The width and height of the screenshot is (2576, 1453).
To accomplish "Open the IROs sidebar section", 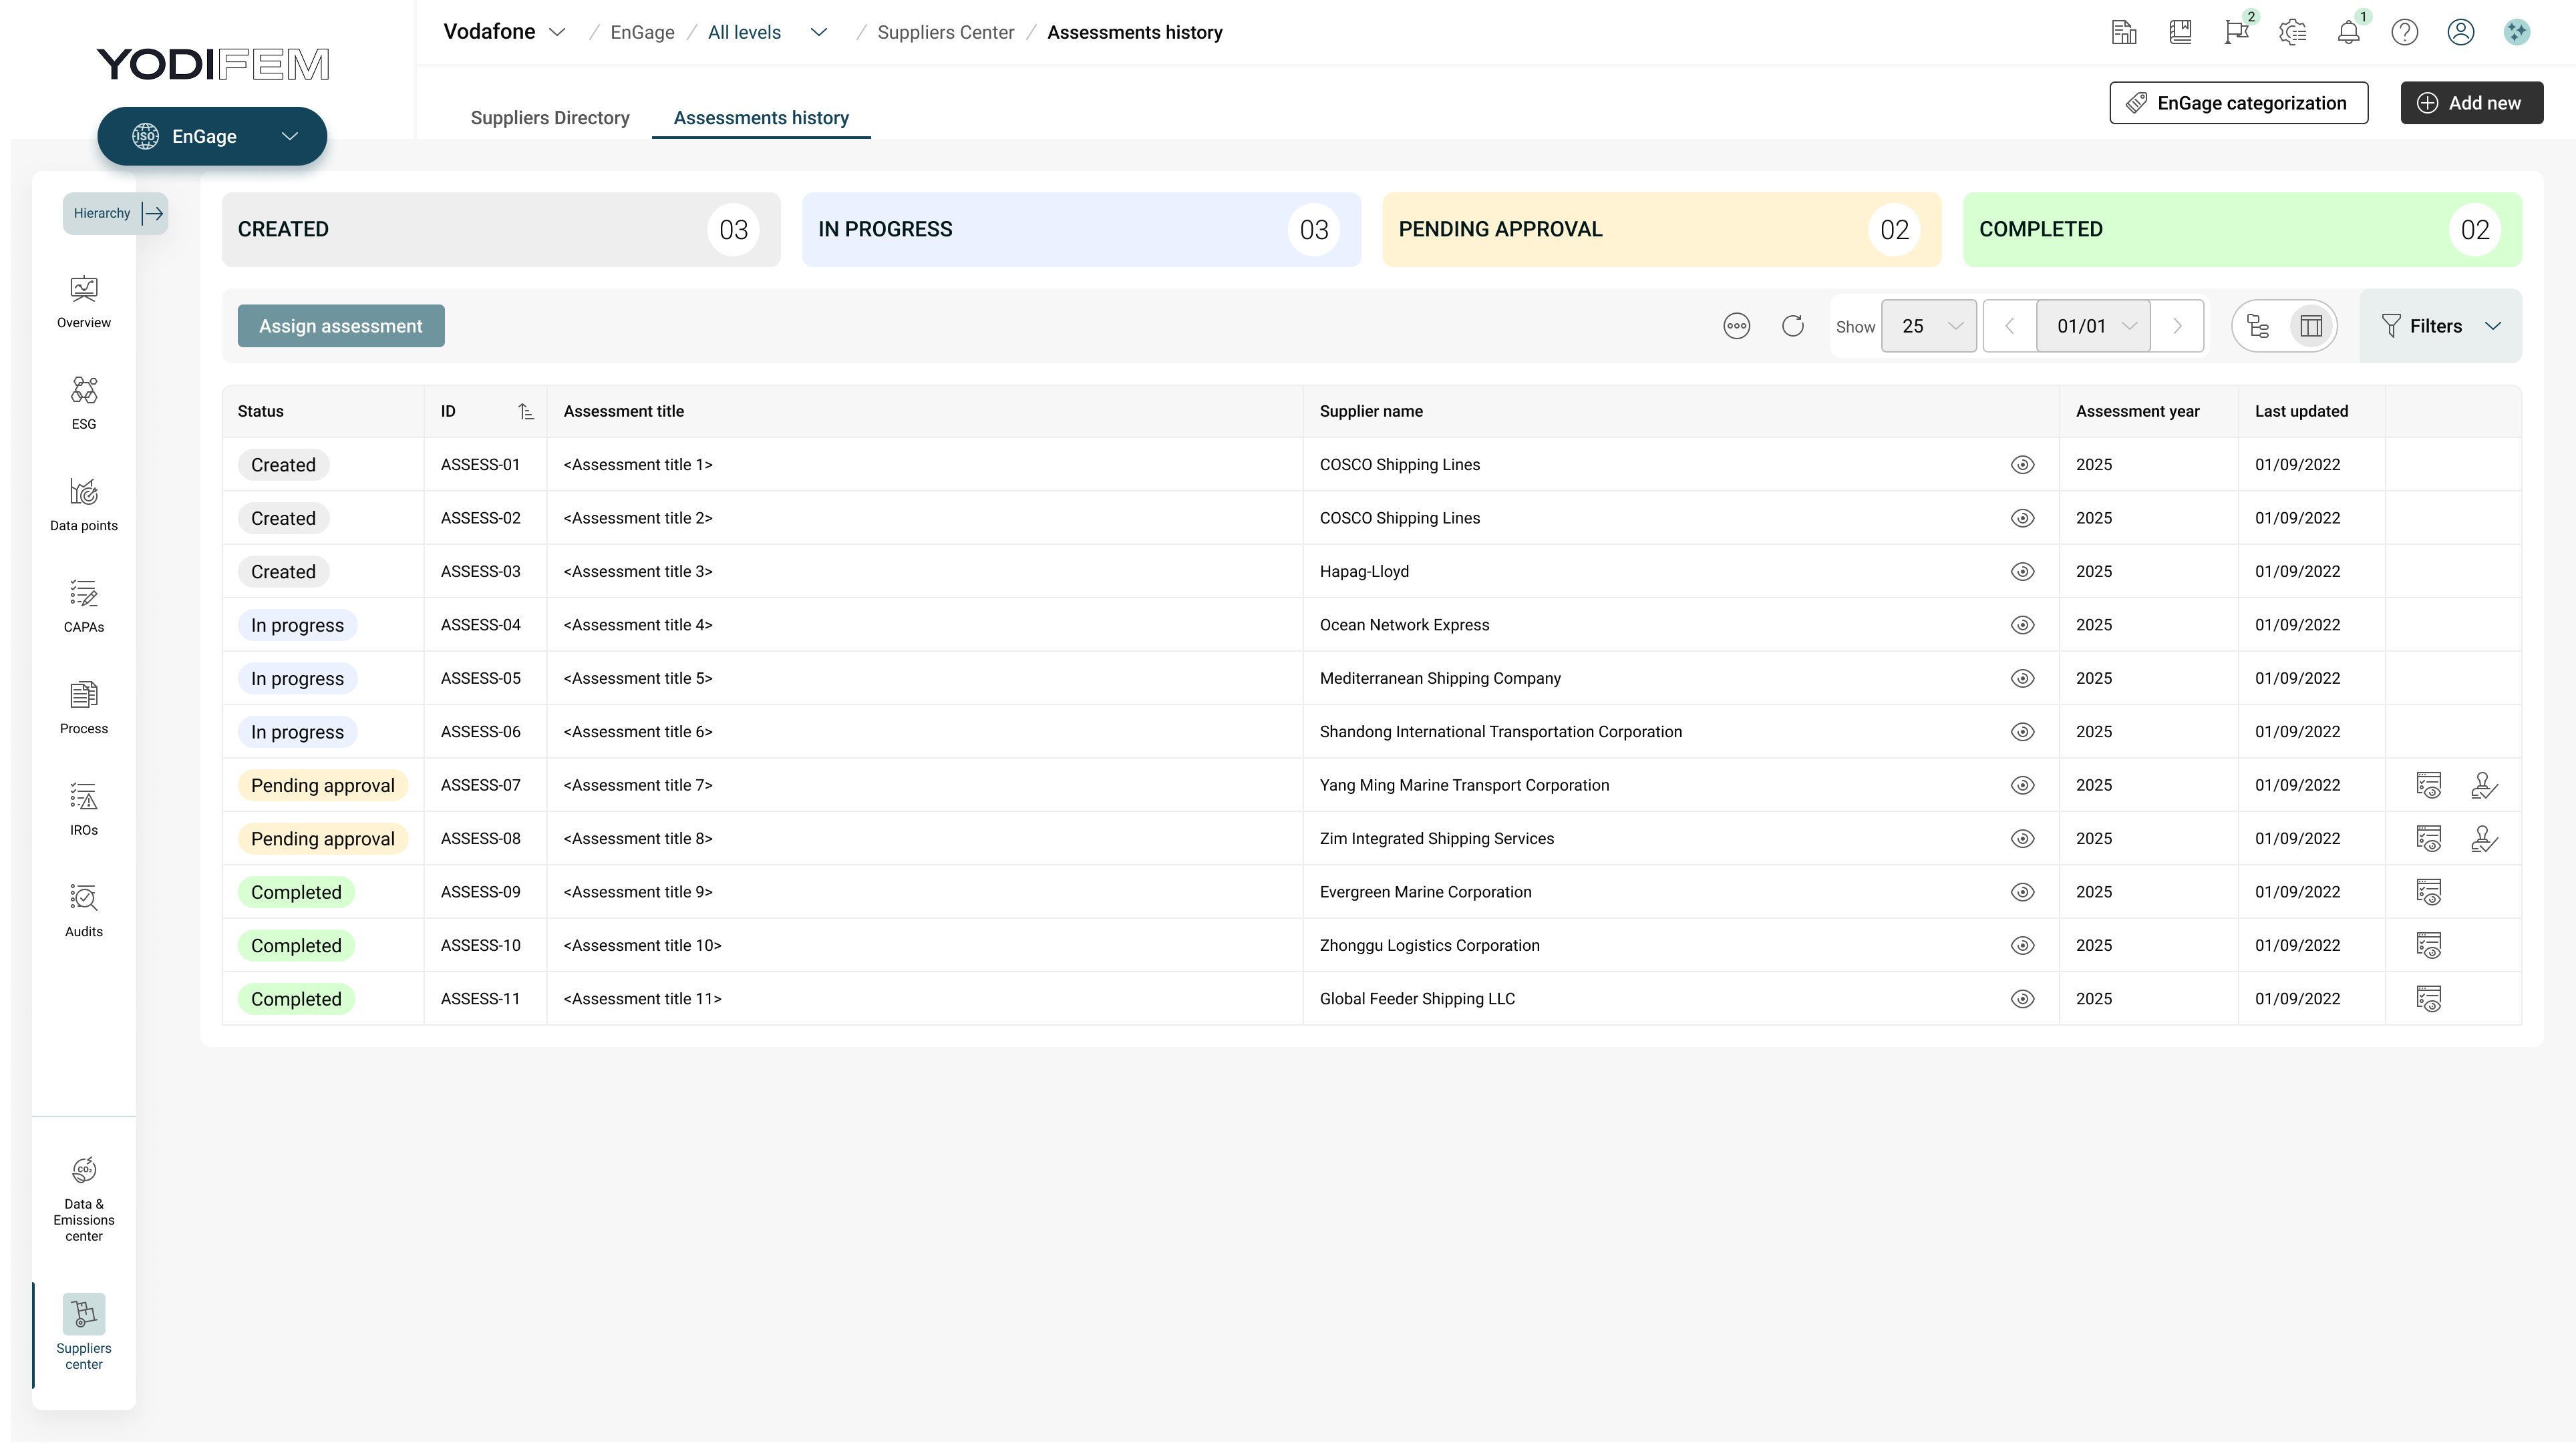I will pyautogui.click(x=84, y=809).
